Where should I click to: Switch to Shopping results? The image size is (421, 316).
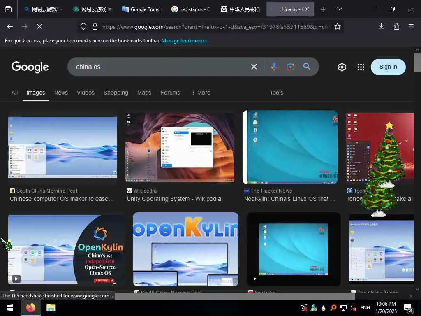[x=116, y=93]
